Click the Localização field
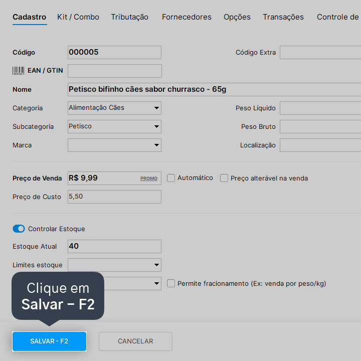Screen dimensions: 361x361 (x=320, y=145)
